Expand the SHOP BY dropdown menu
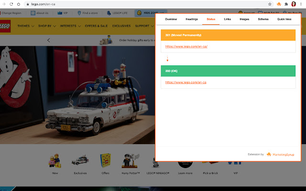Screen dimensions: 306x191 point(47,26)
